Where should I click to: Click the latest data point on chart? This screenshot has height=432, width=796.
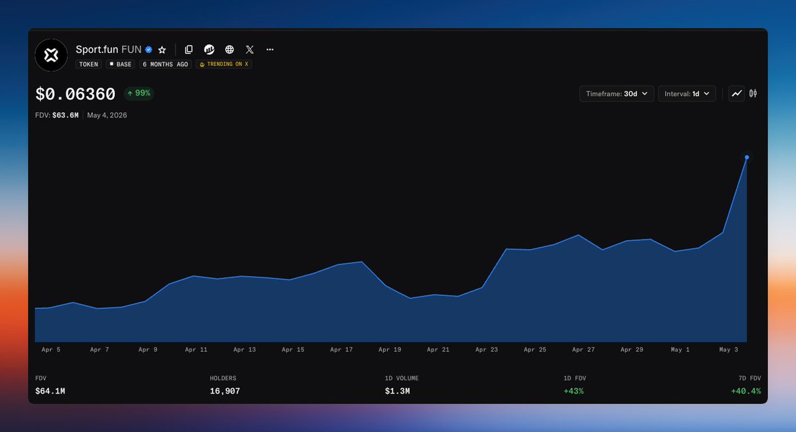tap(747, 157)
